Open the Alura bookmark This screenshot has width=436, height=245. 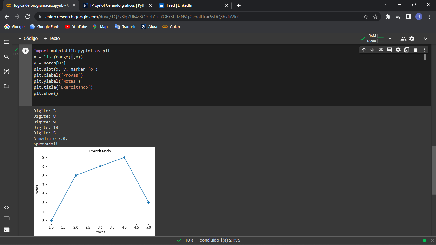coord(149,27)
